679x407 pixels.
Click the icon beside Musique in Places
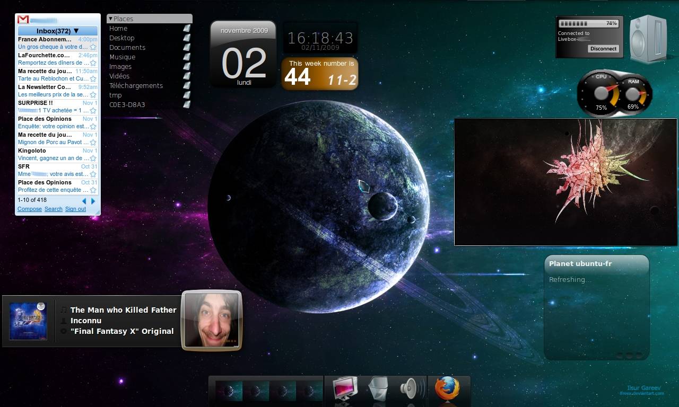(187, 57)
